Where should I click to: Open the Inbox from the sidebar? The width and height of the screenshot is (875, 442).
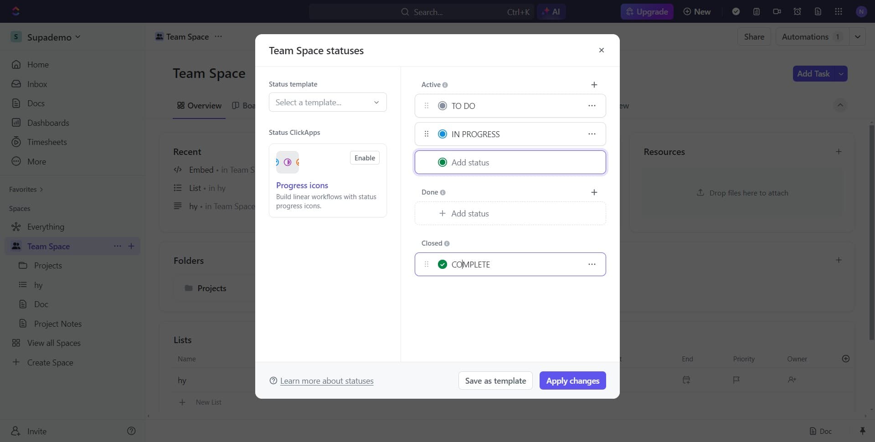click(x=37, y=84)
